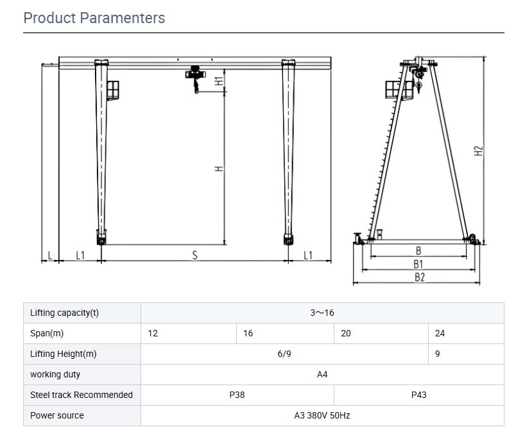Click the Steel track P43 cell
This screenshot has height=432, width=516.
(x=418, y=395)
